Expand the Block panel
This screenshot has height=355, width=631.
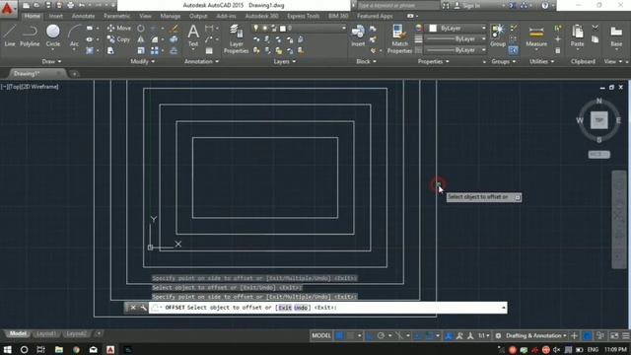coord(366,61)
